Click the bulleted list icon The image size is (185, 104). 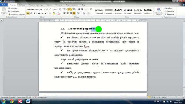click(64, 9)
